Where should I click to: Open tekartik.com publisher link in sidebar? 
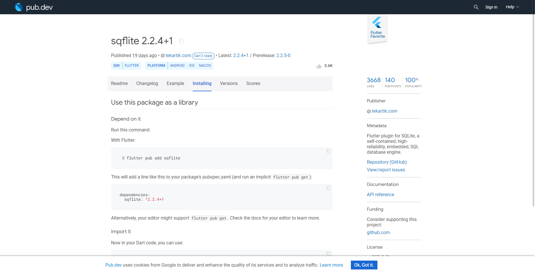coord(384,111)
